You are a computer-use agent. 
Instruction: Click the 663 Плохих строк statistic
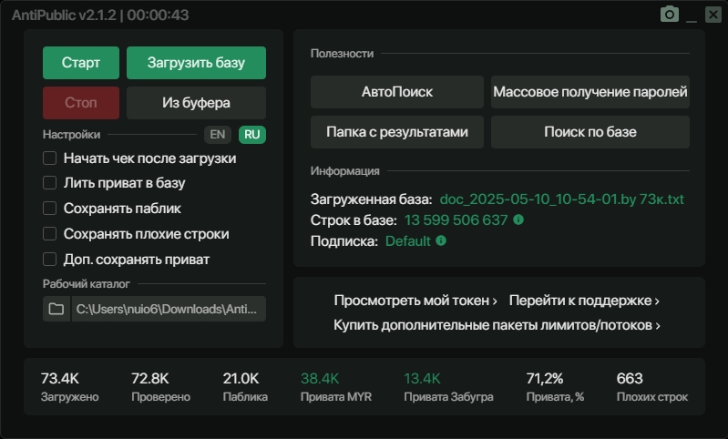click(x=652, y=386)
